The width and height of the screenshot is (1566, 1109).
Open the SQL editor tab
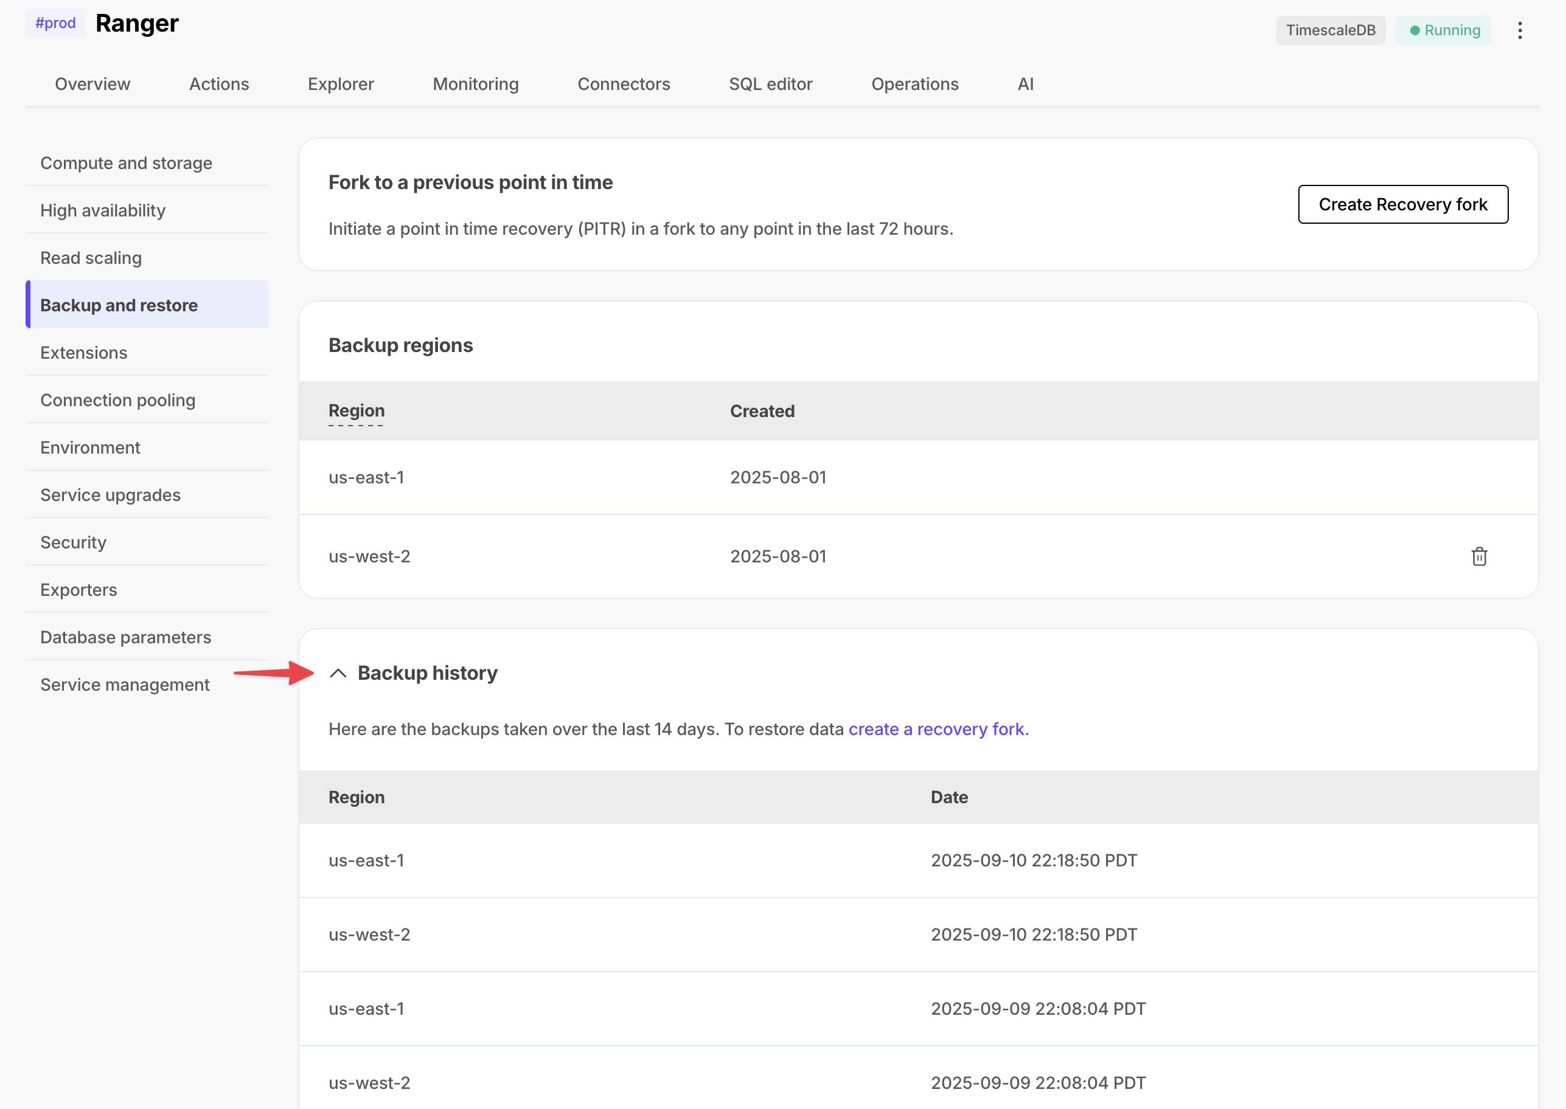(770, 84)
